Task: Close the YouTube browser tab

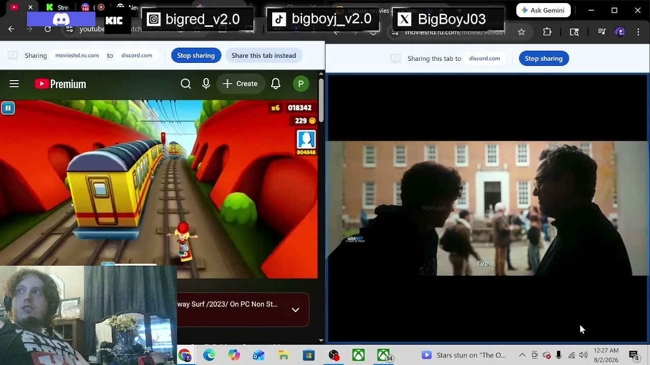Action: [30, 7]
